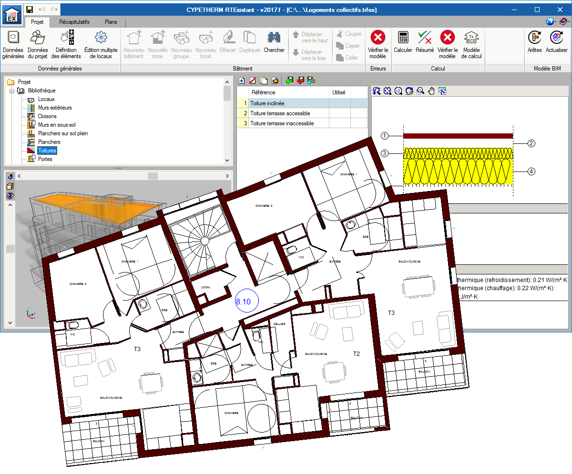Viewport: 572px width, 474px height.
Task: Click the red arrow export disk icon
Action: pyautogui.click(x=300, y=81)
